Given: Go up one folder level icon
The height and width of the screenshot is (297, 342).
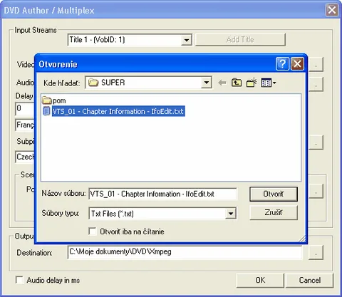Looking at the screenshot, I should (237, 83).
